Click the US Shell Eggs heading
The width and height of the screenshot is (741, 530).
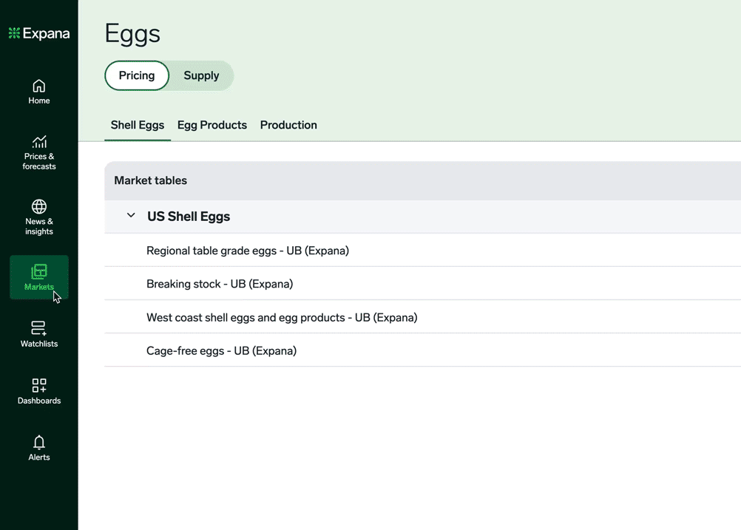tap(189, 217)
